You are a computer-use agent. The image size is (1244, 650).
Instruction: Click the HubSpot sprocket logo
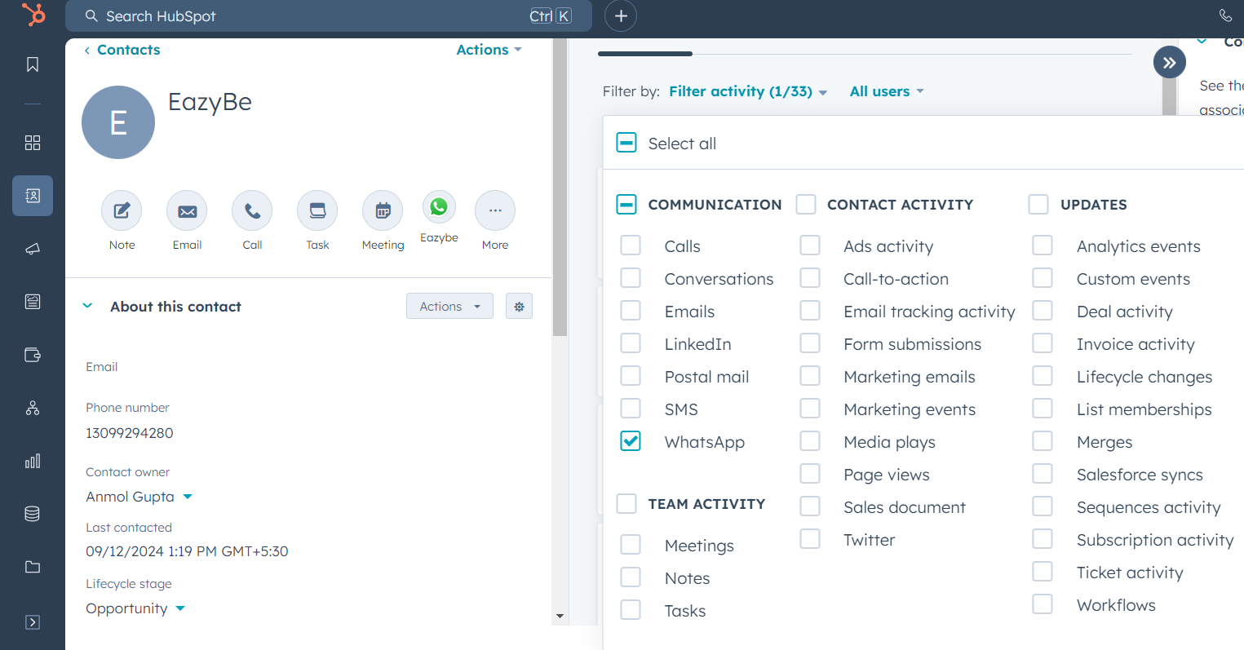[x=33, y=15]
